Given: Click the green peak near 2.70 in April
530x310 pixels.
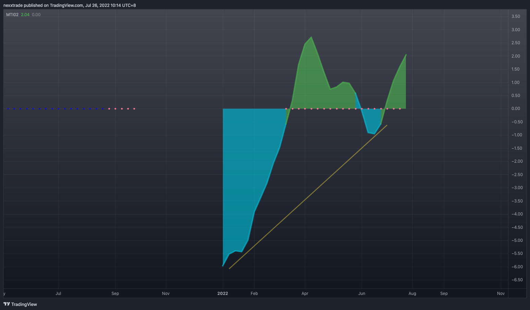Looking at the screenshot, I should pos(311,37).
